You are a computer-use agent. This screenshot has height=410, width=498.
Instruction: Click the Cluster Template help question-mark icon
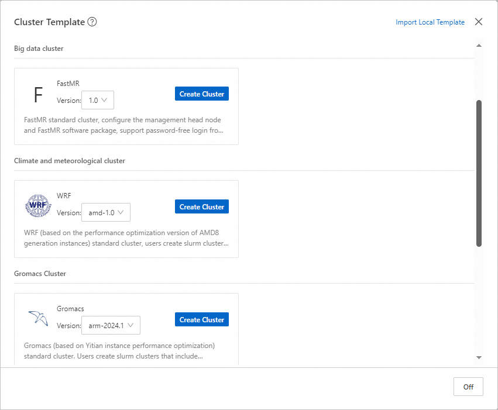(92, 22)
